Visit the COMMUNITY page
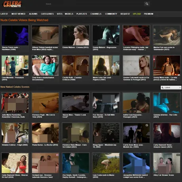This screenshot has width=182, height=182. coord(111,14)
